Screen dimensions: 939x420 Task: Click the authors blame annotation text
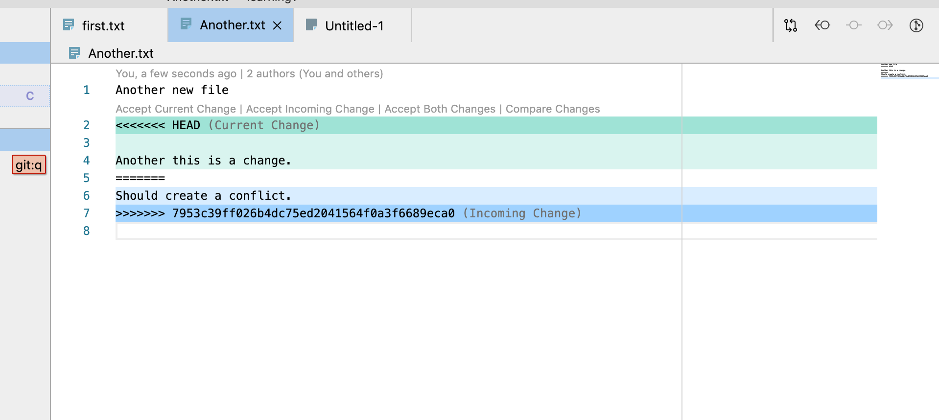pyautogui.click(x=249, y=74)
